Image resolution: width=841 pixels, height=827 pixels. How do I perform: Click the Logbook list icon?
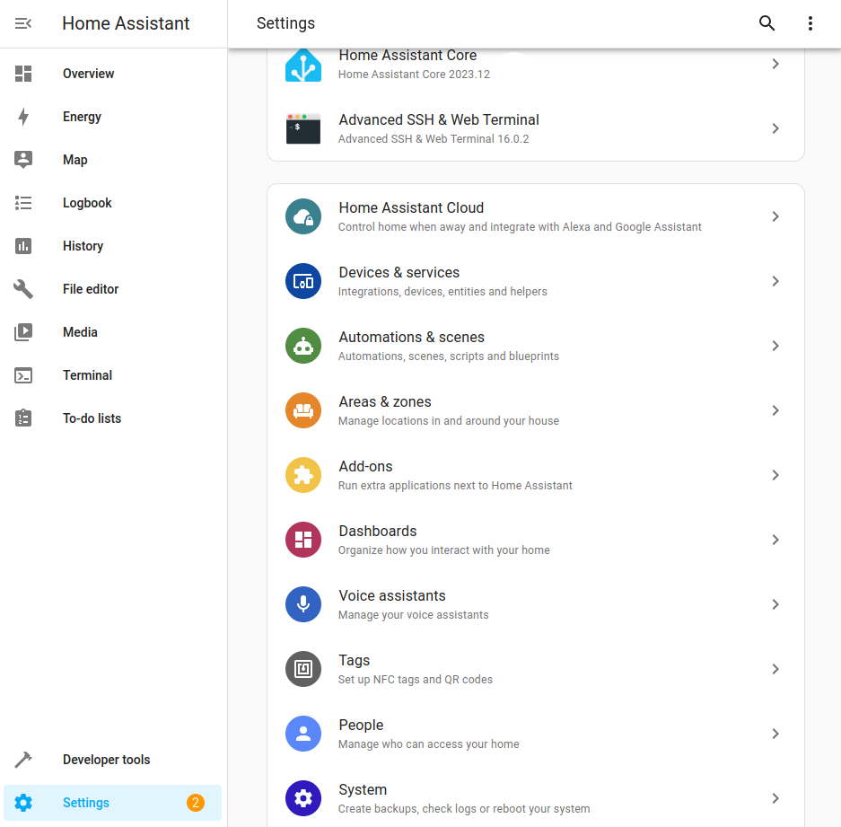[x=23, y=203]
